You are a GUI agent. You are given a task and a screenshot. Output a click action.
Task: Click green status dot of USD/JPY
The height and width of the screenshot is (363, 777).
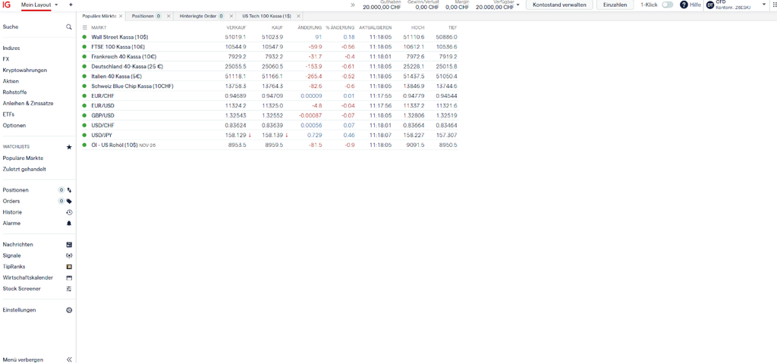point(84,135)
